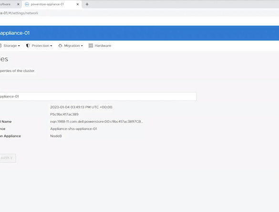The image size is (279, 212).
Task: Click the Software tab title
Action: tap(5, 4)
